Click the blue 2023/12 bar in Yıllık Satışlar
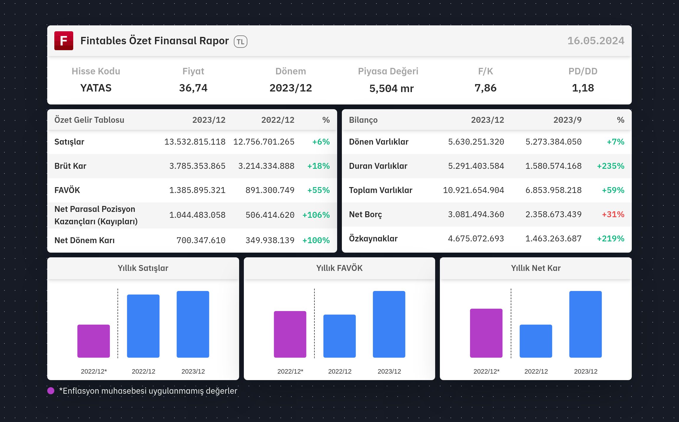This screenshot has height=422, width=679. coord(193,324)
